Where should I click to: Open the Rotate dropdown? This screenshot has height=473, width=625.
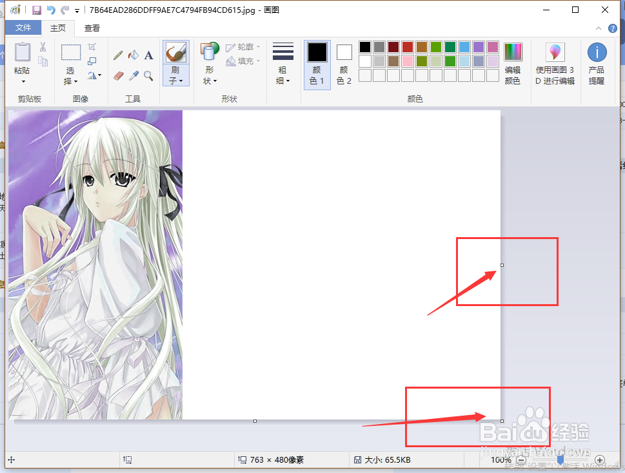pos(94,75)
